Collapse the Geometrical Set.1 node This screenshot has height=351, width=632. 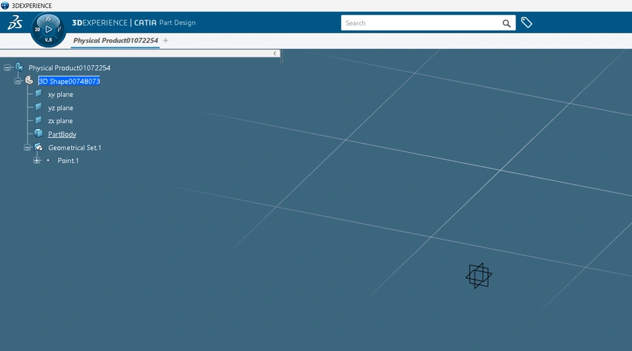pos(27,148)
